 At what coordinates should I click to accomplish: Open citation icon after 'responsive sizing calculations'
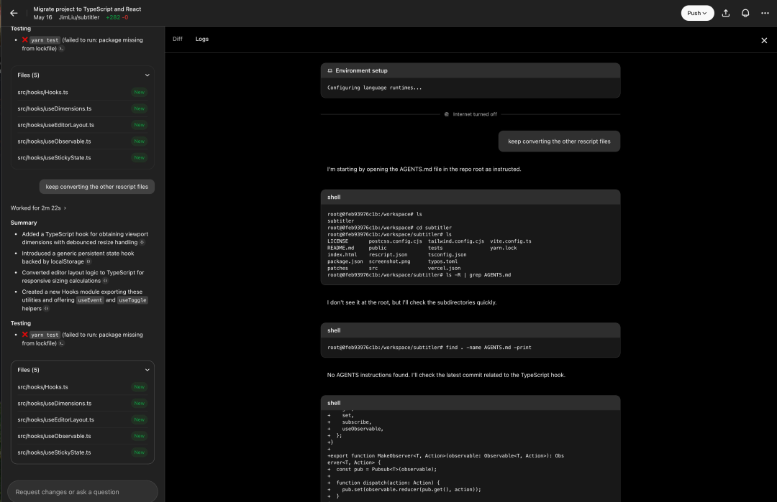pos(105,281)
